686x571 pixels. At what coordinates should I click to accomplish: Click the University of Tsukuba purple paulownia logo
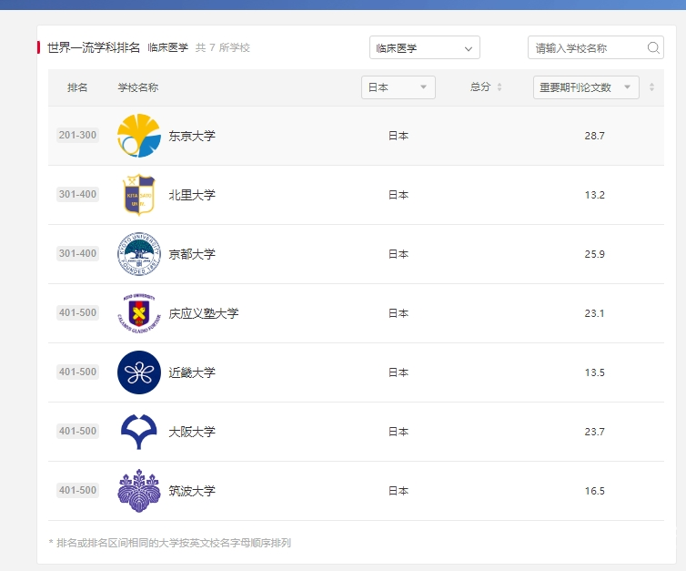[x=139, y=491]
